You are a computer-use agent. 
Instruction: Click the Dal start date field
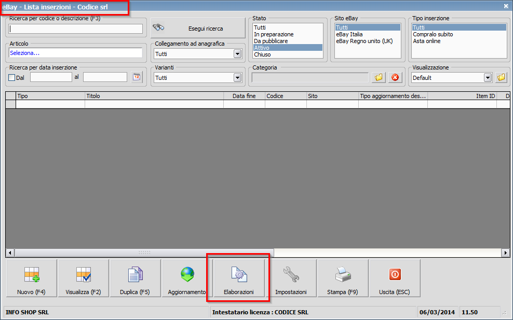[51, 77]
